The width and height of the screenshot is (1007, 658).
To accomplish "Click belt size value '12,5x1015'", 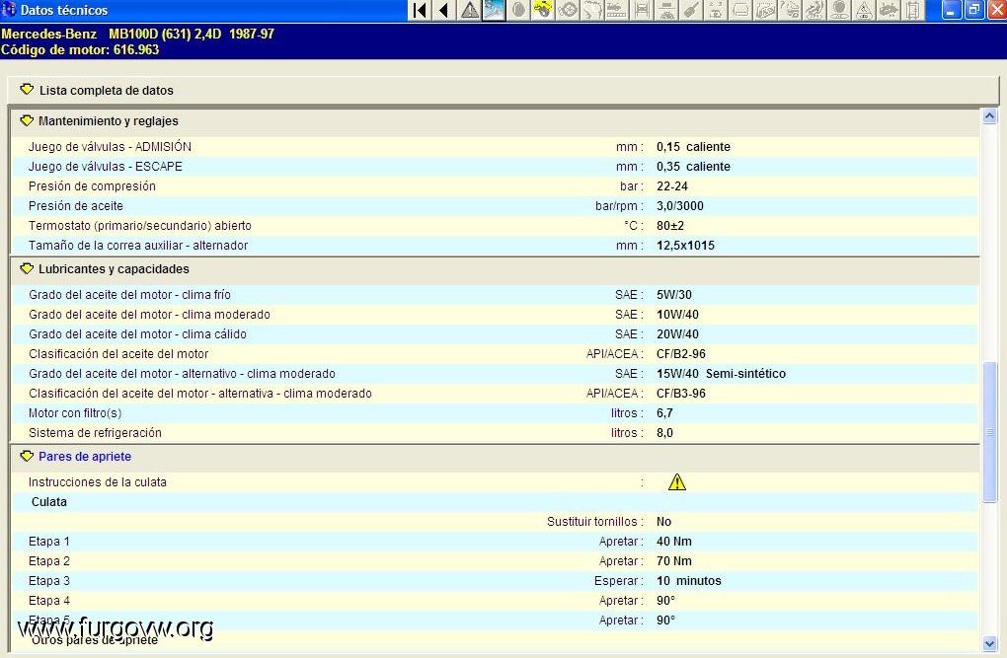I will pos(685,246).
